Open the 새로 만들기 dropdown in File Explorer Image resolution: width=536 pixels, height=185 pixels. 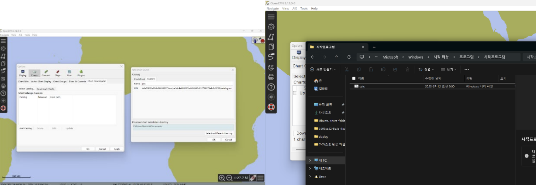coord(323,69)
